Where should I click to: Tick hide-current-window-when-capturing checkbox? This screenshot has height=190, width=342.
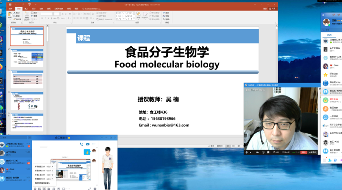click(49, 183)
